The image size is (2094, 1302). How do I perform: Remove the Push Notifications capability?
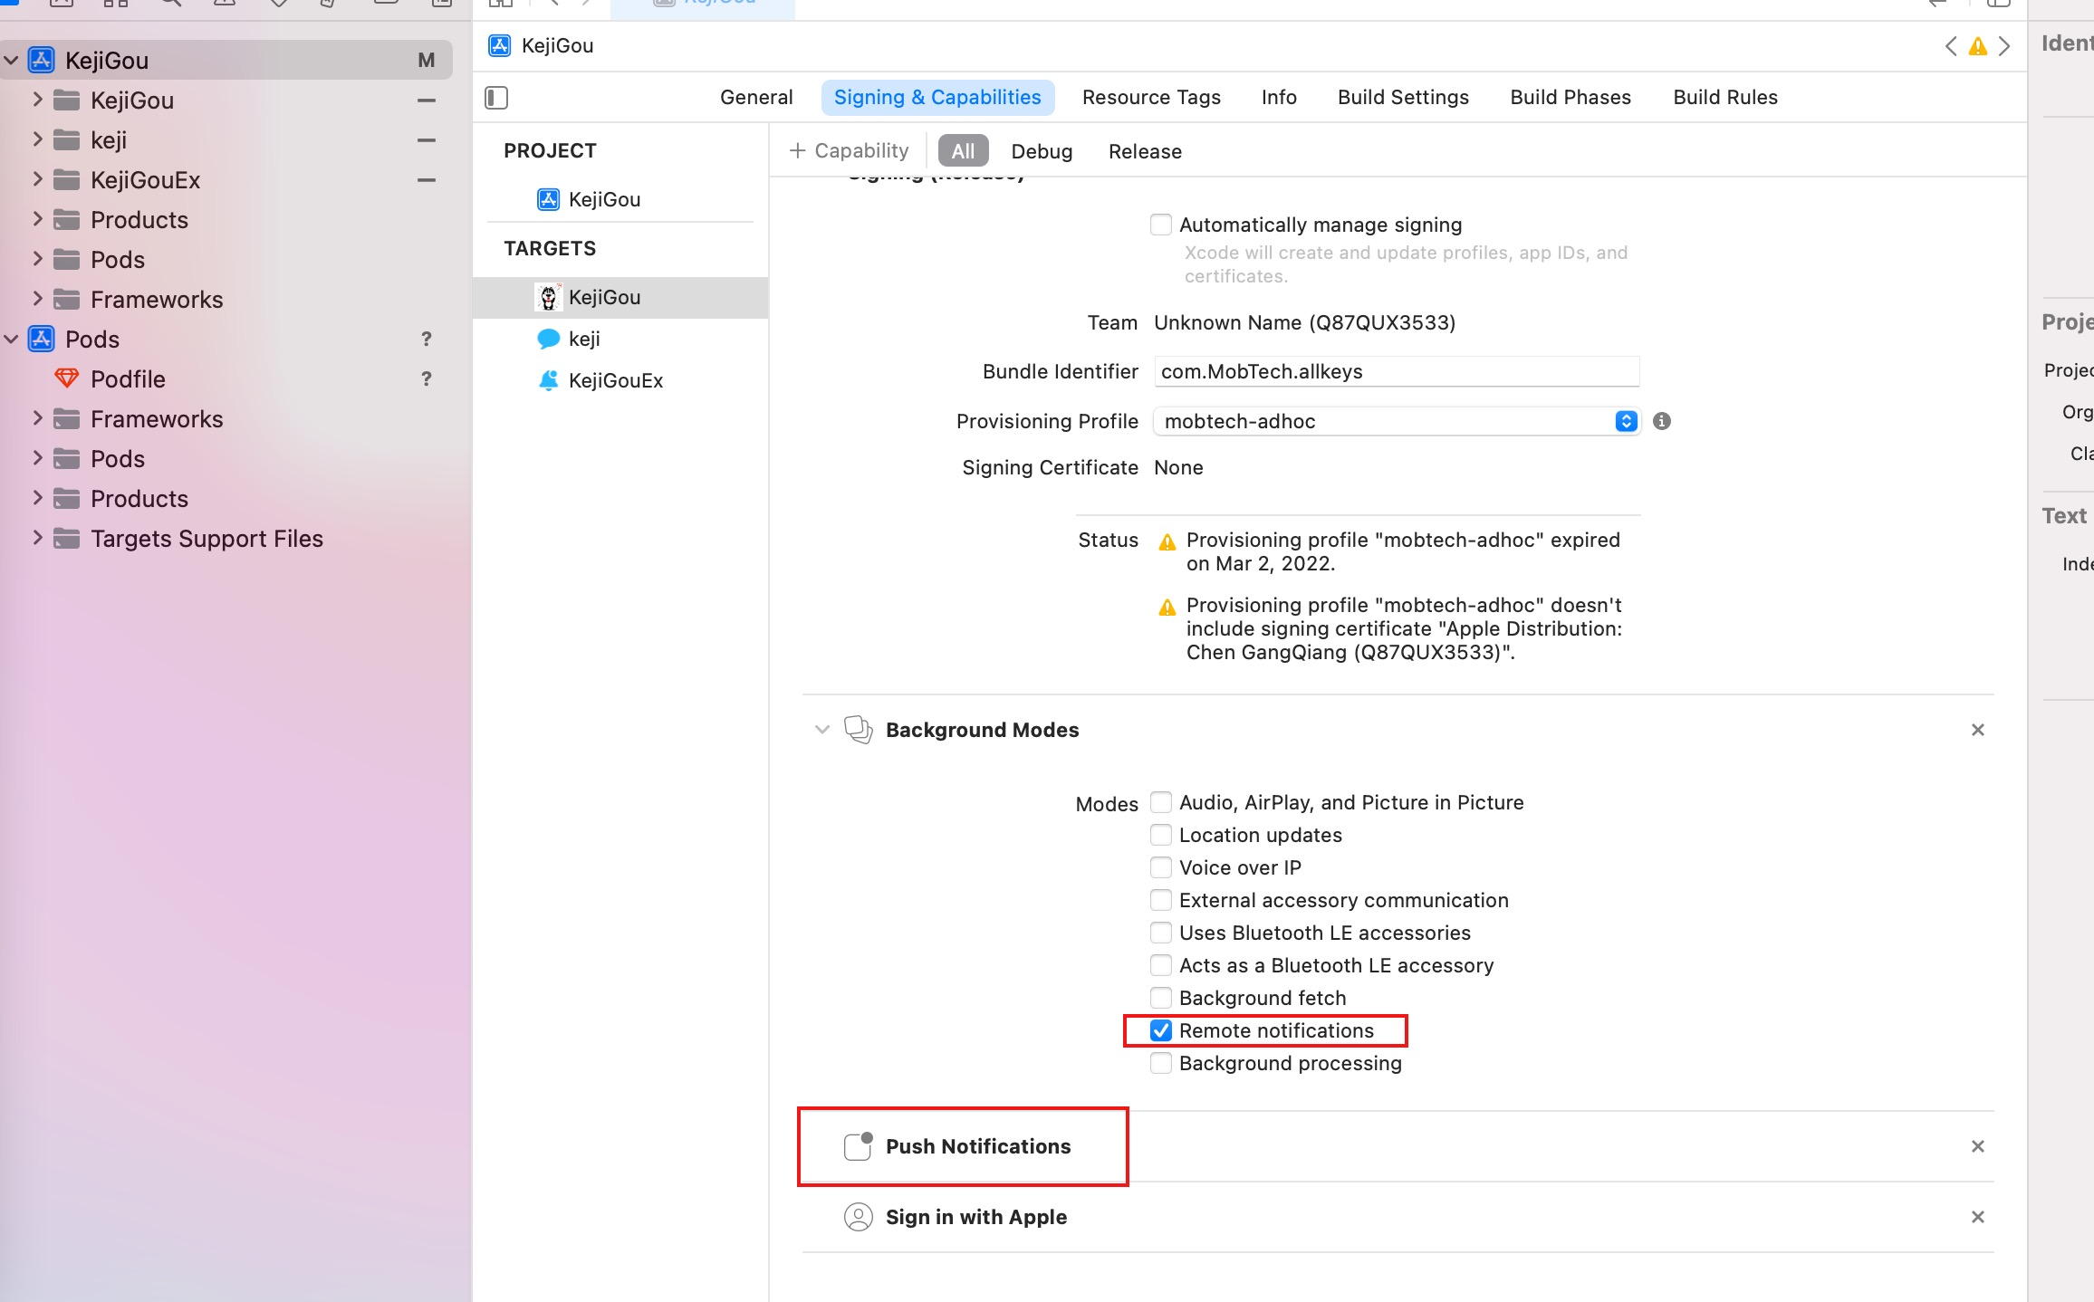pyautogui.click(x=1978, y=1146)
